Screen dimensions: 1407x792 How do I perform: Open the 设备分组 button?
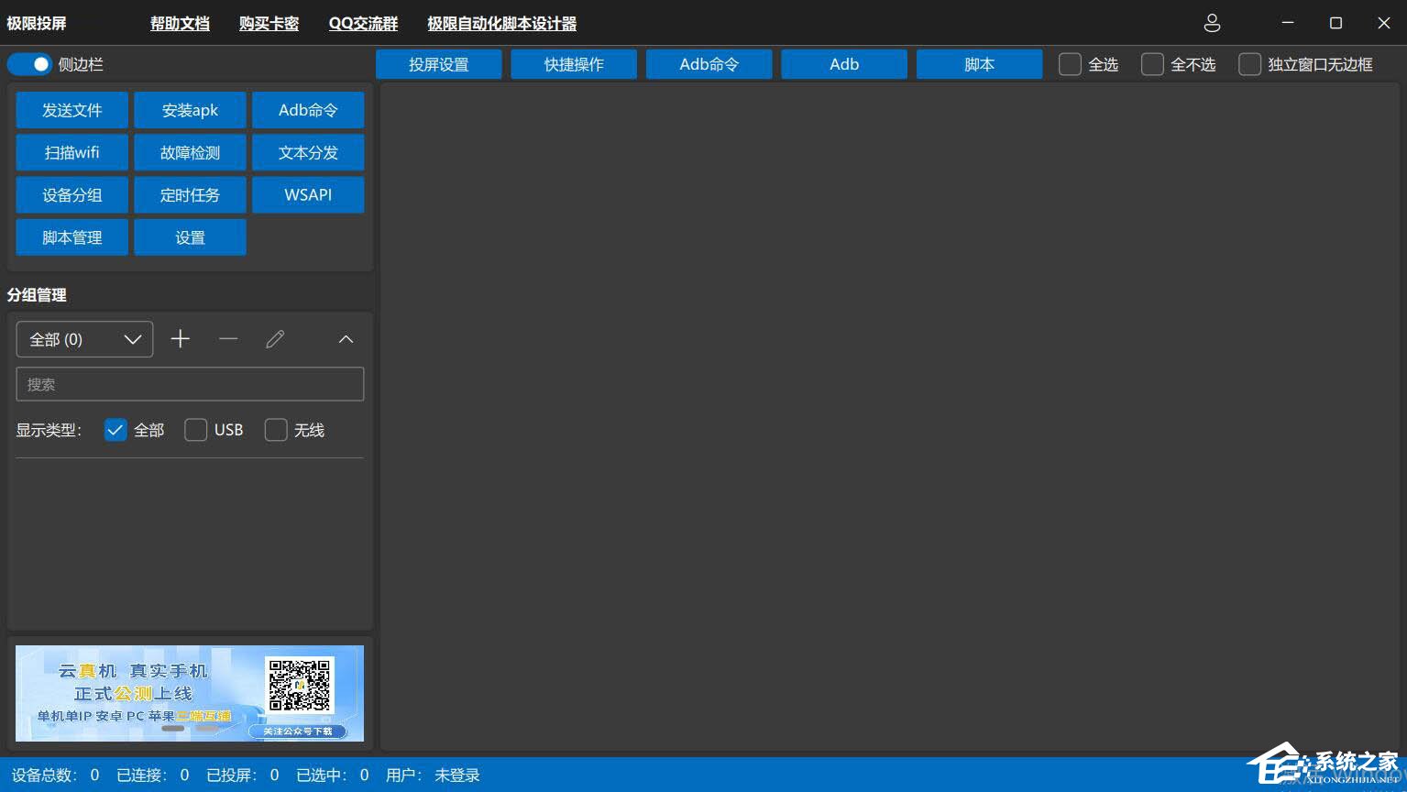(72, 195)
